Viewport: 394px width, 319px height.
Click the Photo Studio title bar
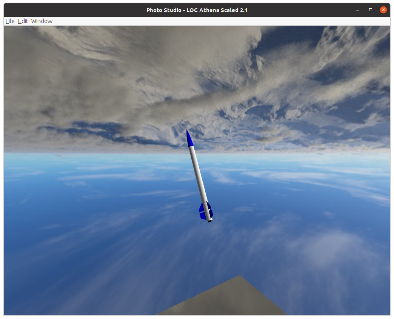click(197, 10)
